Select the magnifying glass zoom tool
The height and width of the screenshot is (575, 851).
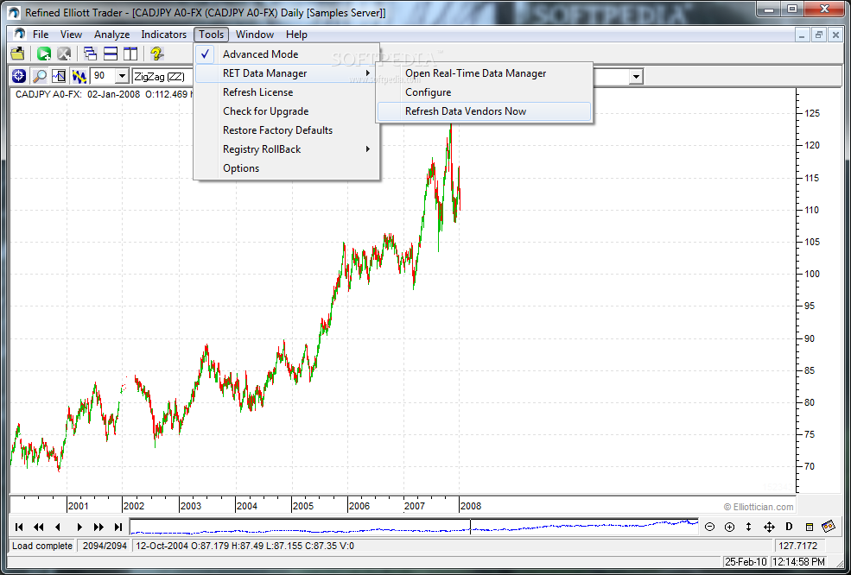pos(39,76)
